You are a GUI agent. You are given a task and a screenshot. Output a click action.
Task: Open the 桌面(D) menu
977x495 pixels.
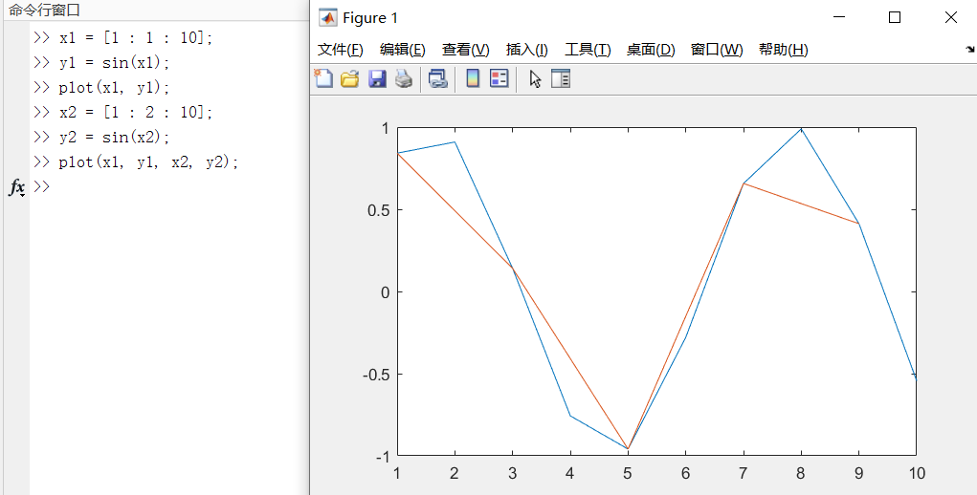(651, 50)
